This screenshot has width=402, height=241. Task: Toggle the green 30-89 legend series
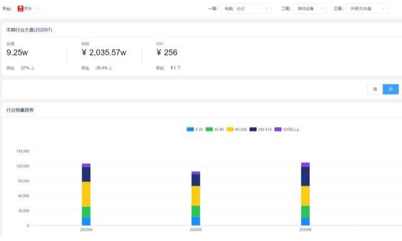click(215, 129)
